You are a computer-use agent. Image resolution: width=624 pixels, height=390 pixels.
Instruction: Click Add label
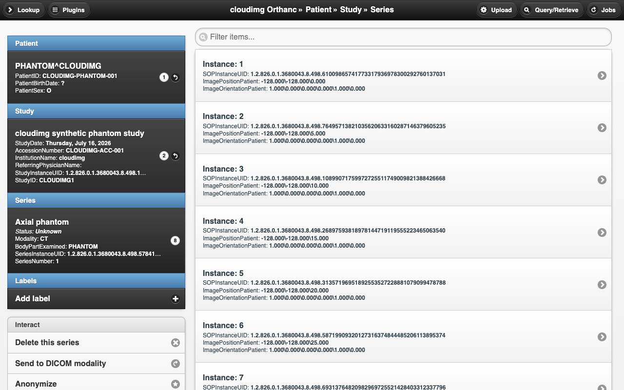click(x=96, y=299)
